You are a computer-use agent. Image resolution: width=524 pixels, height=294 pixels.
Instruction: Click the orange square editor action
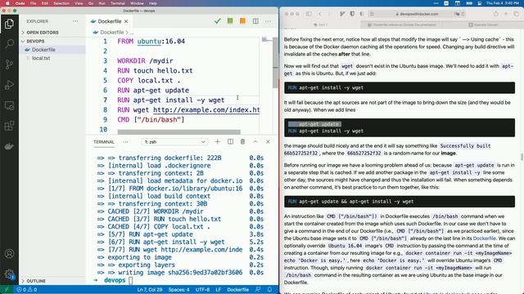click(x=242, y=21)
